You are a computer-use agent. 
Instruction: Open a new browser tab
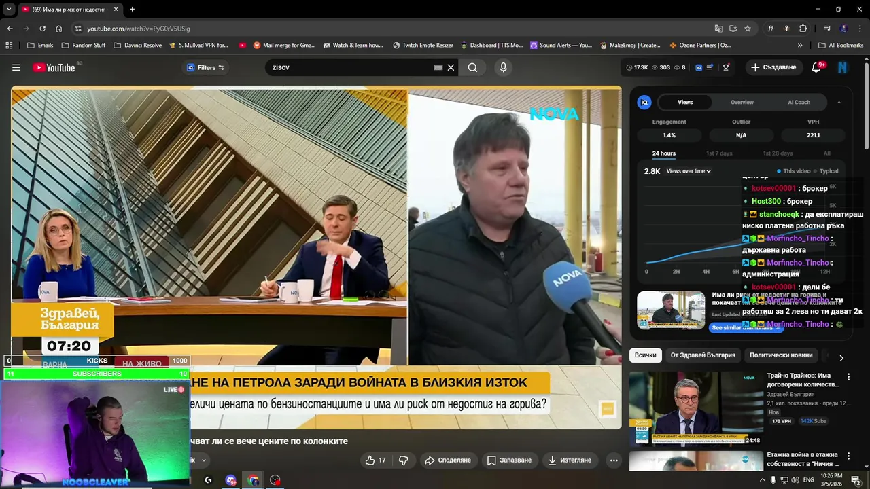click(132, 10)
